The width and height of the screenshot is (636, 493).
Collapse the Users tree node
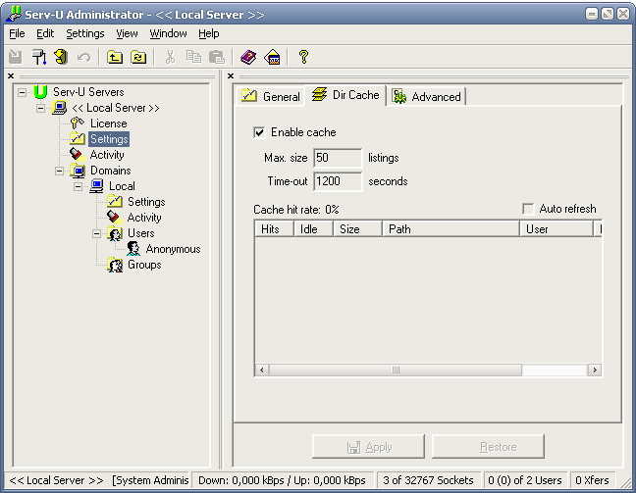click(x=96, y=233)
